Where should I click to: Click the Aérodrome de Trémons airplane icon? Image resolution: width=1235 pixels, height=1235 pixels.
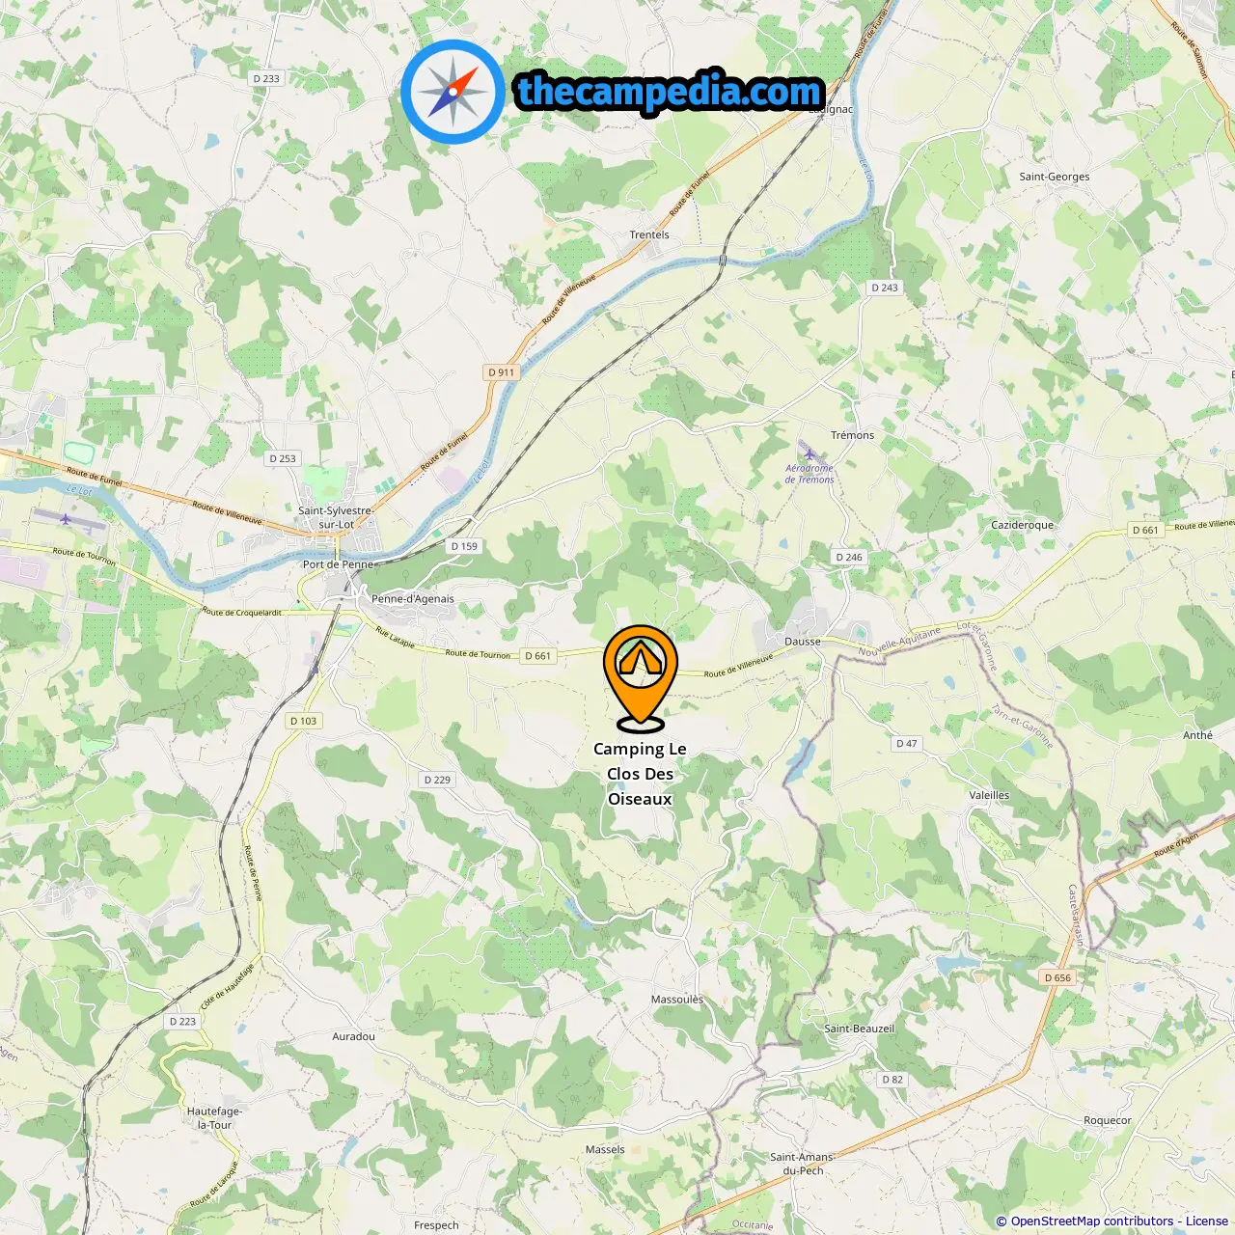(809, 453)
